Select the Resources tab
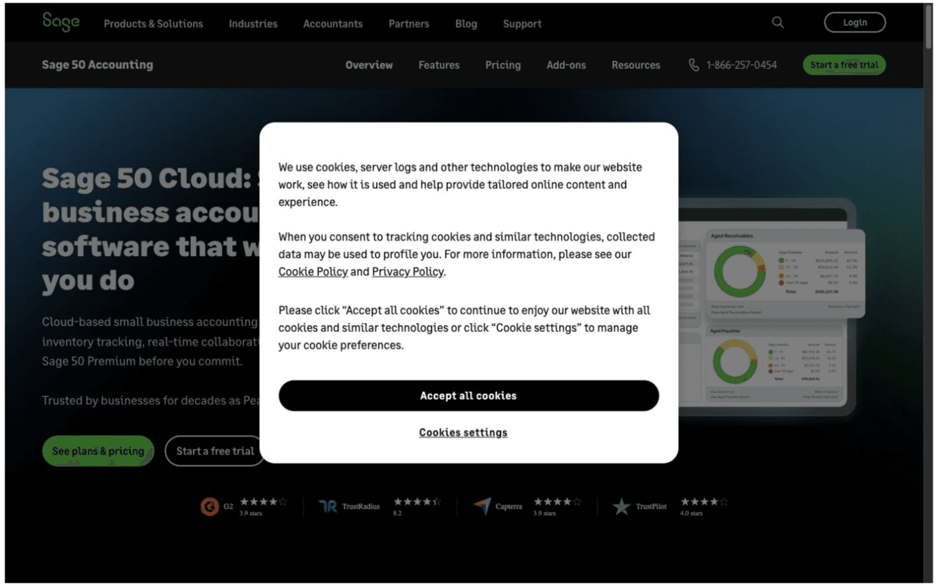Viewport: 938px width, 586px height. pyautogui.click(x=636, y=64)
